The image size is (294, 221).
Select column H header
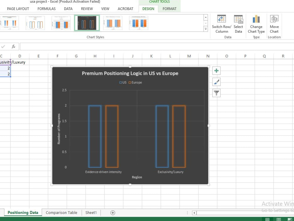(x=95, y=56)
